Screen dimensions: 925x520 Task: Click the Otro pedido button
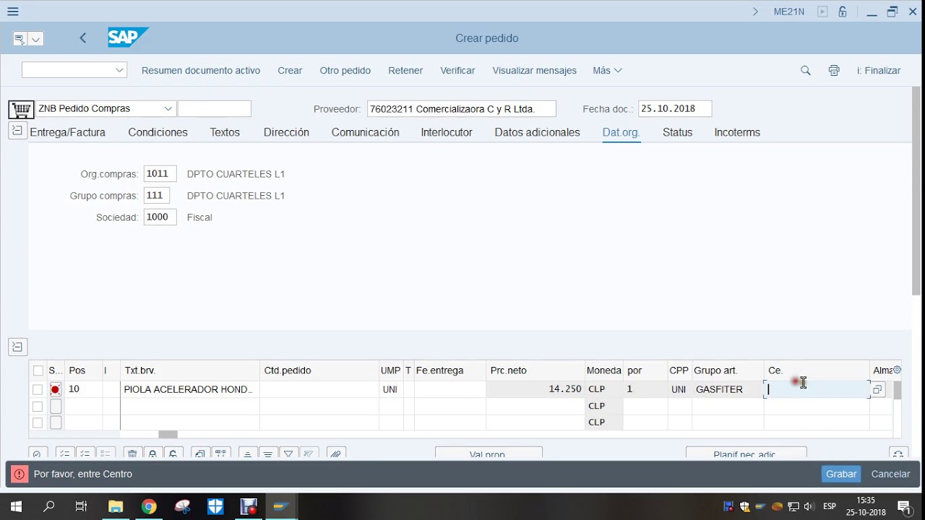coord(345,70)
